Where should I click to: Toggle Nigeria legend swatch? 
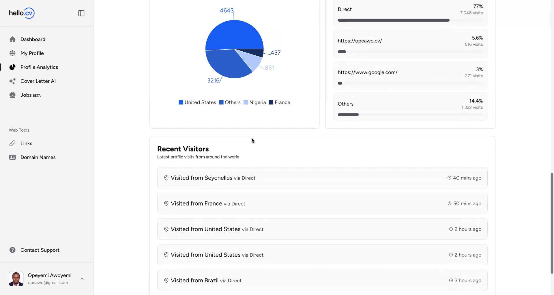(x=246, y=102)
